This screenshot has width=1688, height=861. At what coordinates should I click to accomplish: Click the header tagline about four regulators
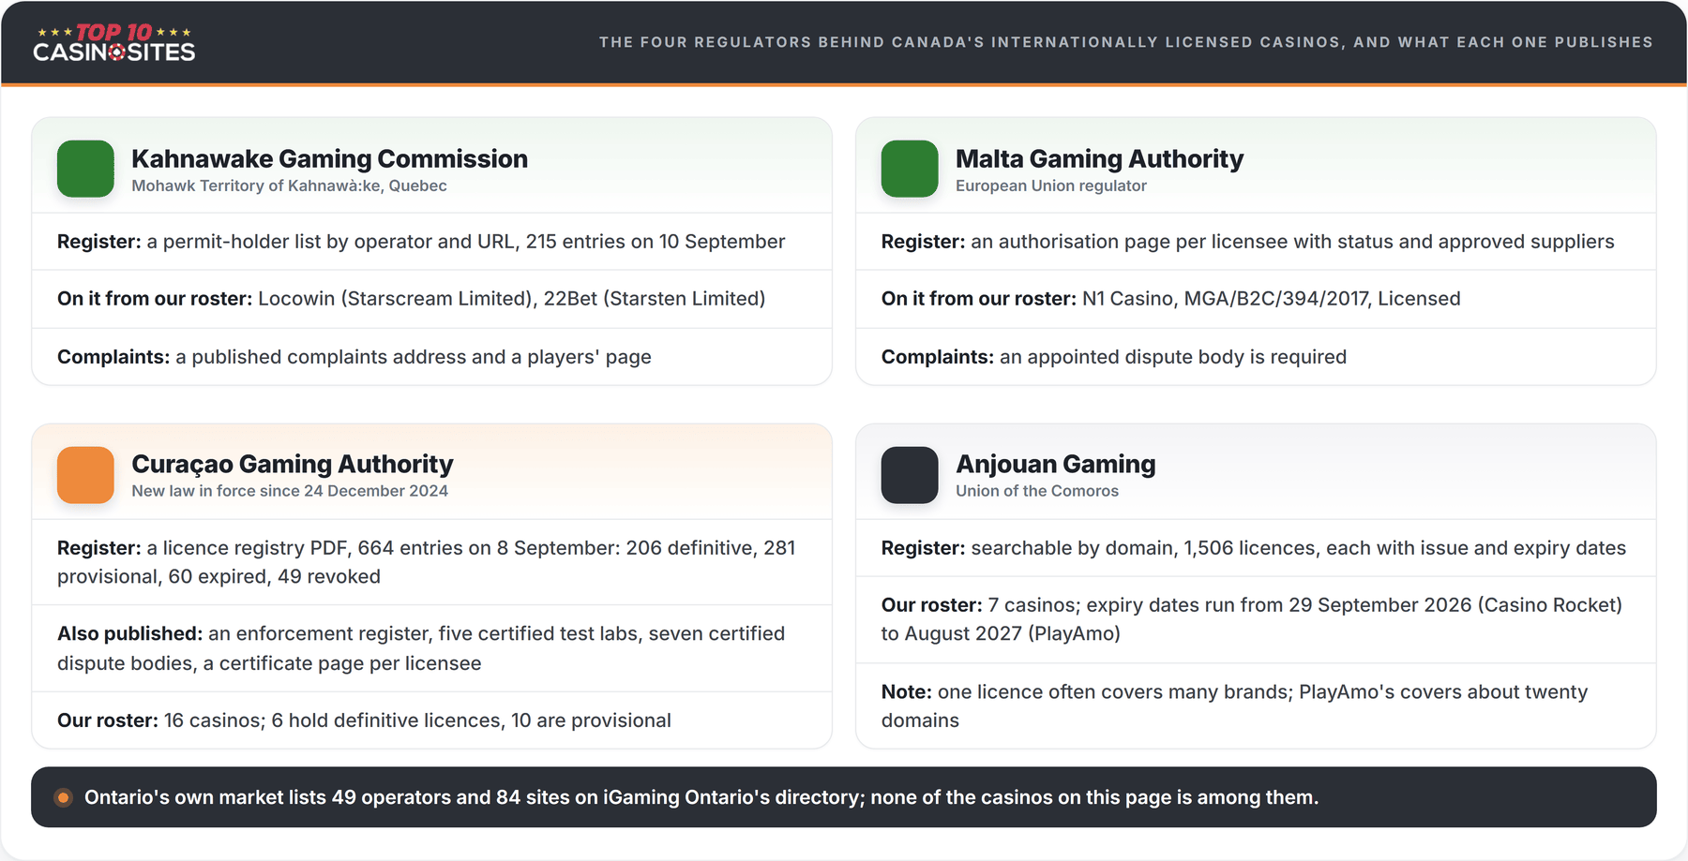pyautogui.click(x=1125, y=42)
